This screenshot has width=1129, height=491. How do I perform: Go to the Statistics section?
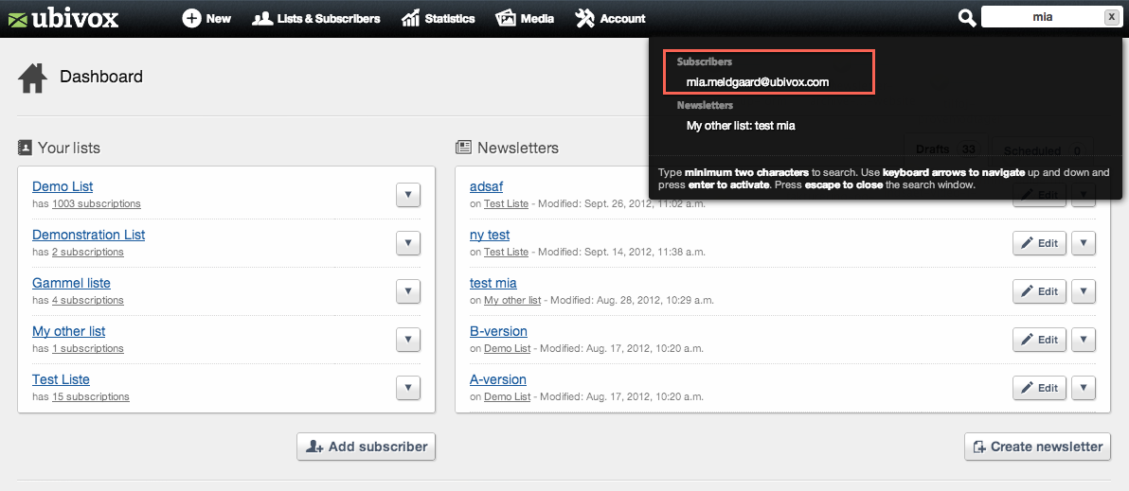coord(439,19)
